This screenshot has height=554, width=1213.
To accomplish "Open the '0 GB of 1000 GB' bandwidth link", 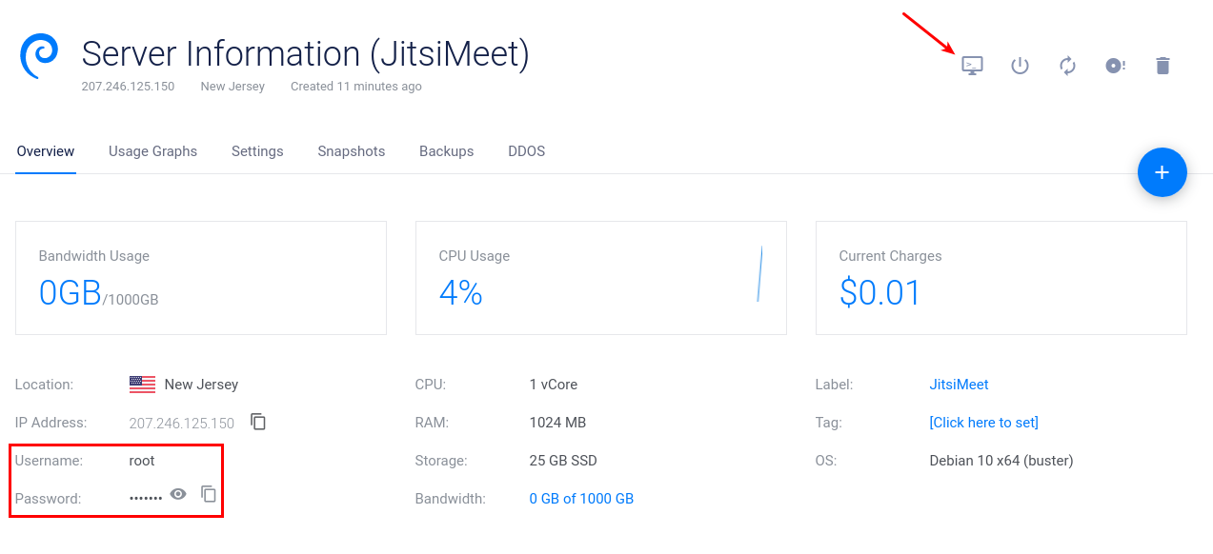I will [581, 499].
